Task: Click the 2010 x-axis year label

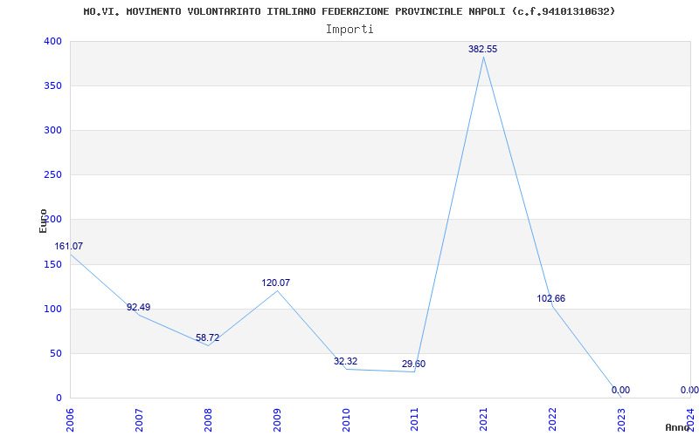Action: [x=346, y=419]
